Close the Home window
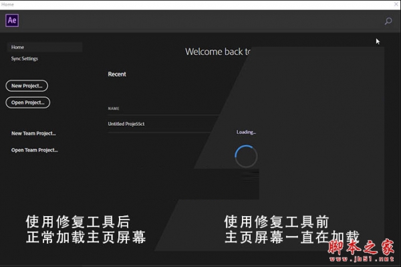The height and width of the screenshot is (267, 401). [396, 4]
